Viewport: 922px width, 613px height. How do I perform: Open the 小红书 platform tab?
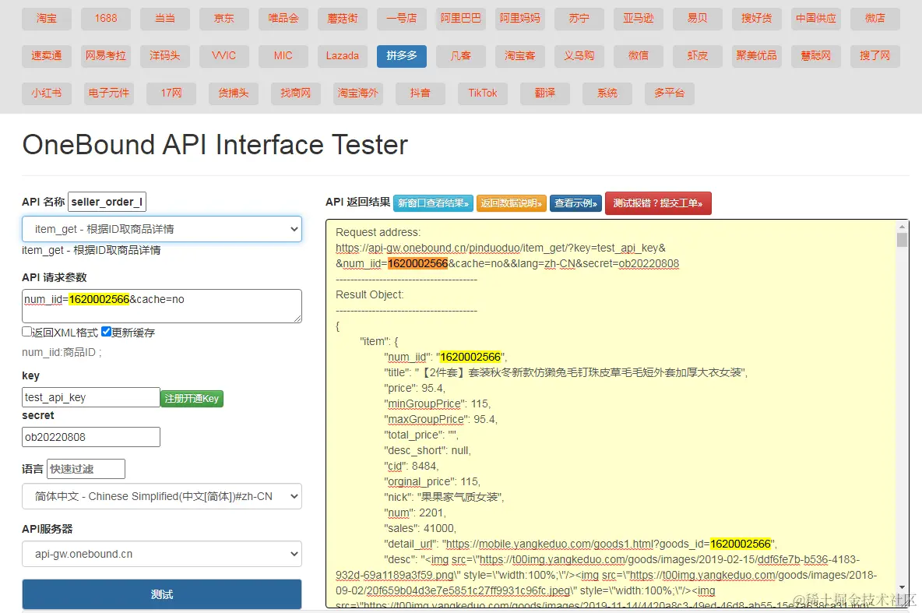pos(47,93)
